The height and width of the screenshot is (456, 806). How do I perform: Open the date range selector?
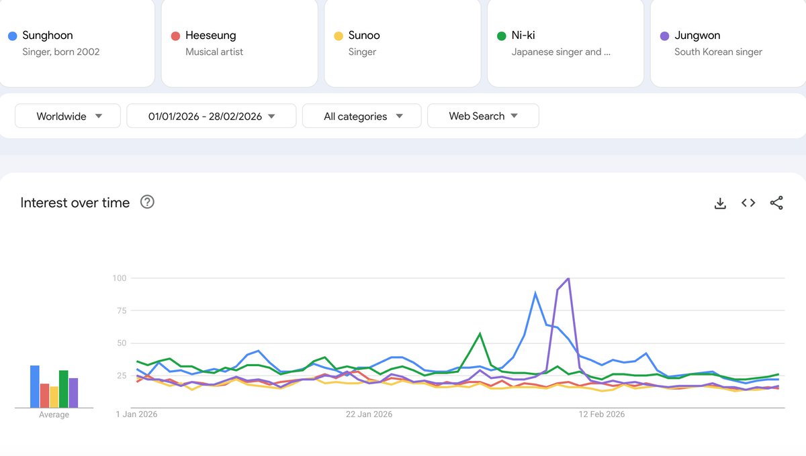(x=211, y=115)
